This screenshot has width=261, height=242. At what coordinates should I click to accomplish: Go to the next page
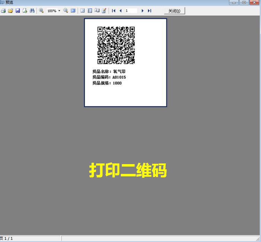(142, 11)
